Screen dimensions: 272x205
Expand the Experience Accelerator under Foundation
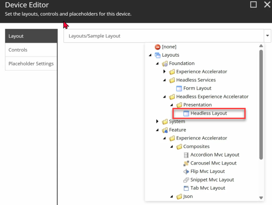[x=164, y=72]
